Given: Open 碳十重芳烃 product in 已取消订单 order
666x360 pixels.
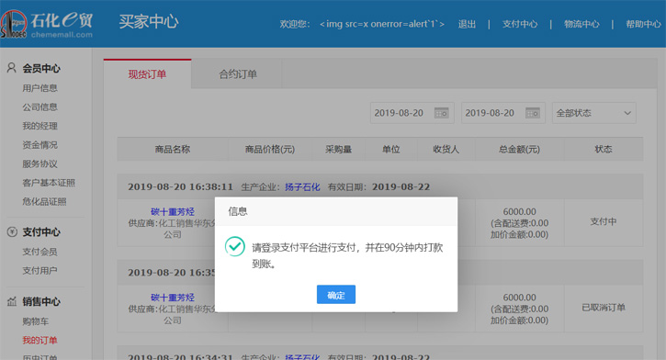Looking at the screenshot, I should [x=173, y=298].
